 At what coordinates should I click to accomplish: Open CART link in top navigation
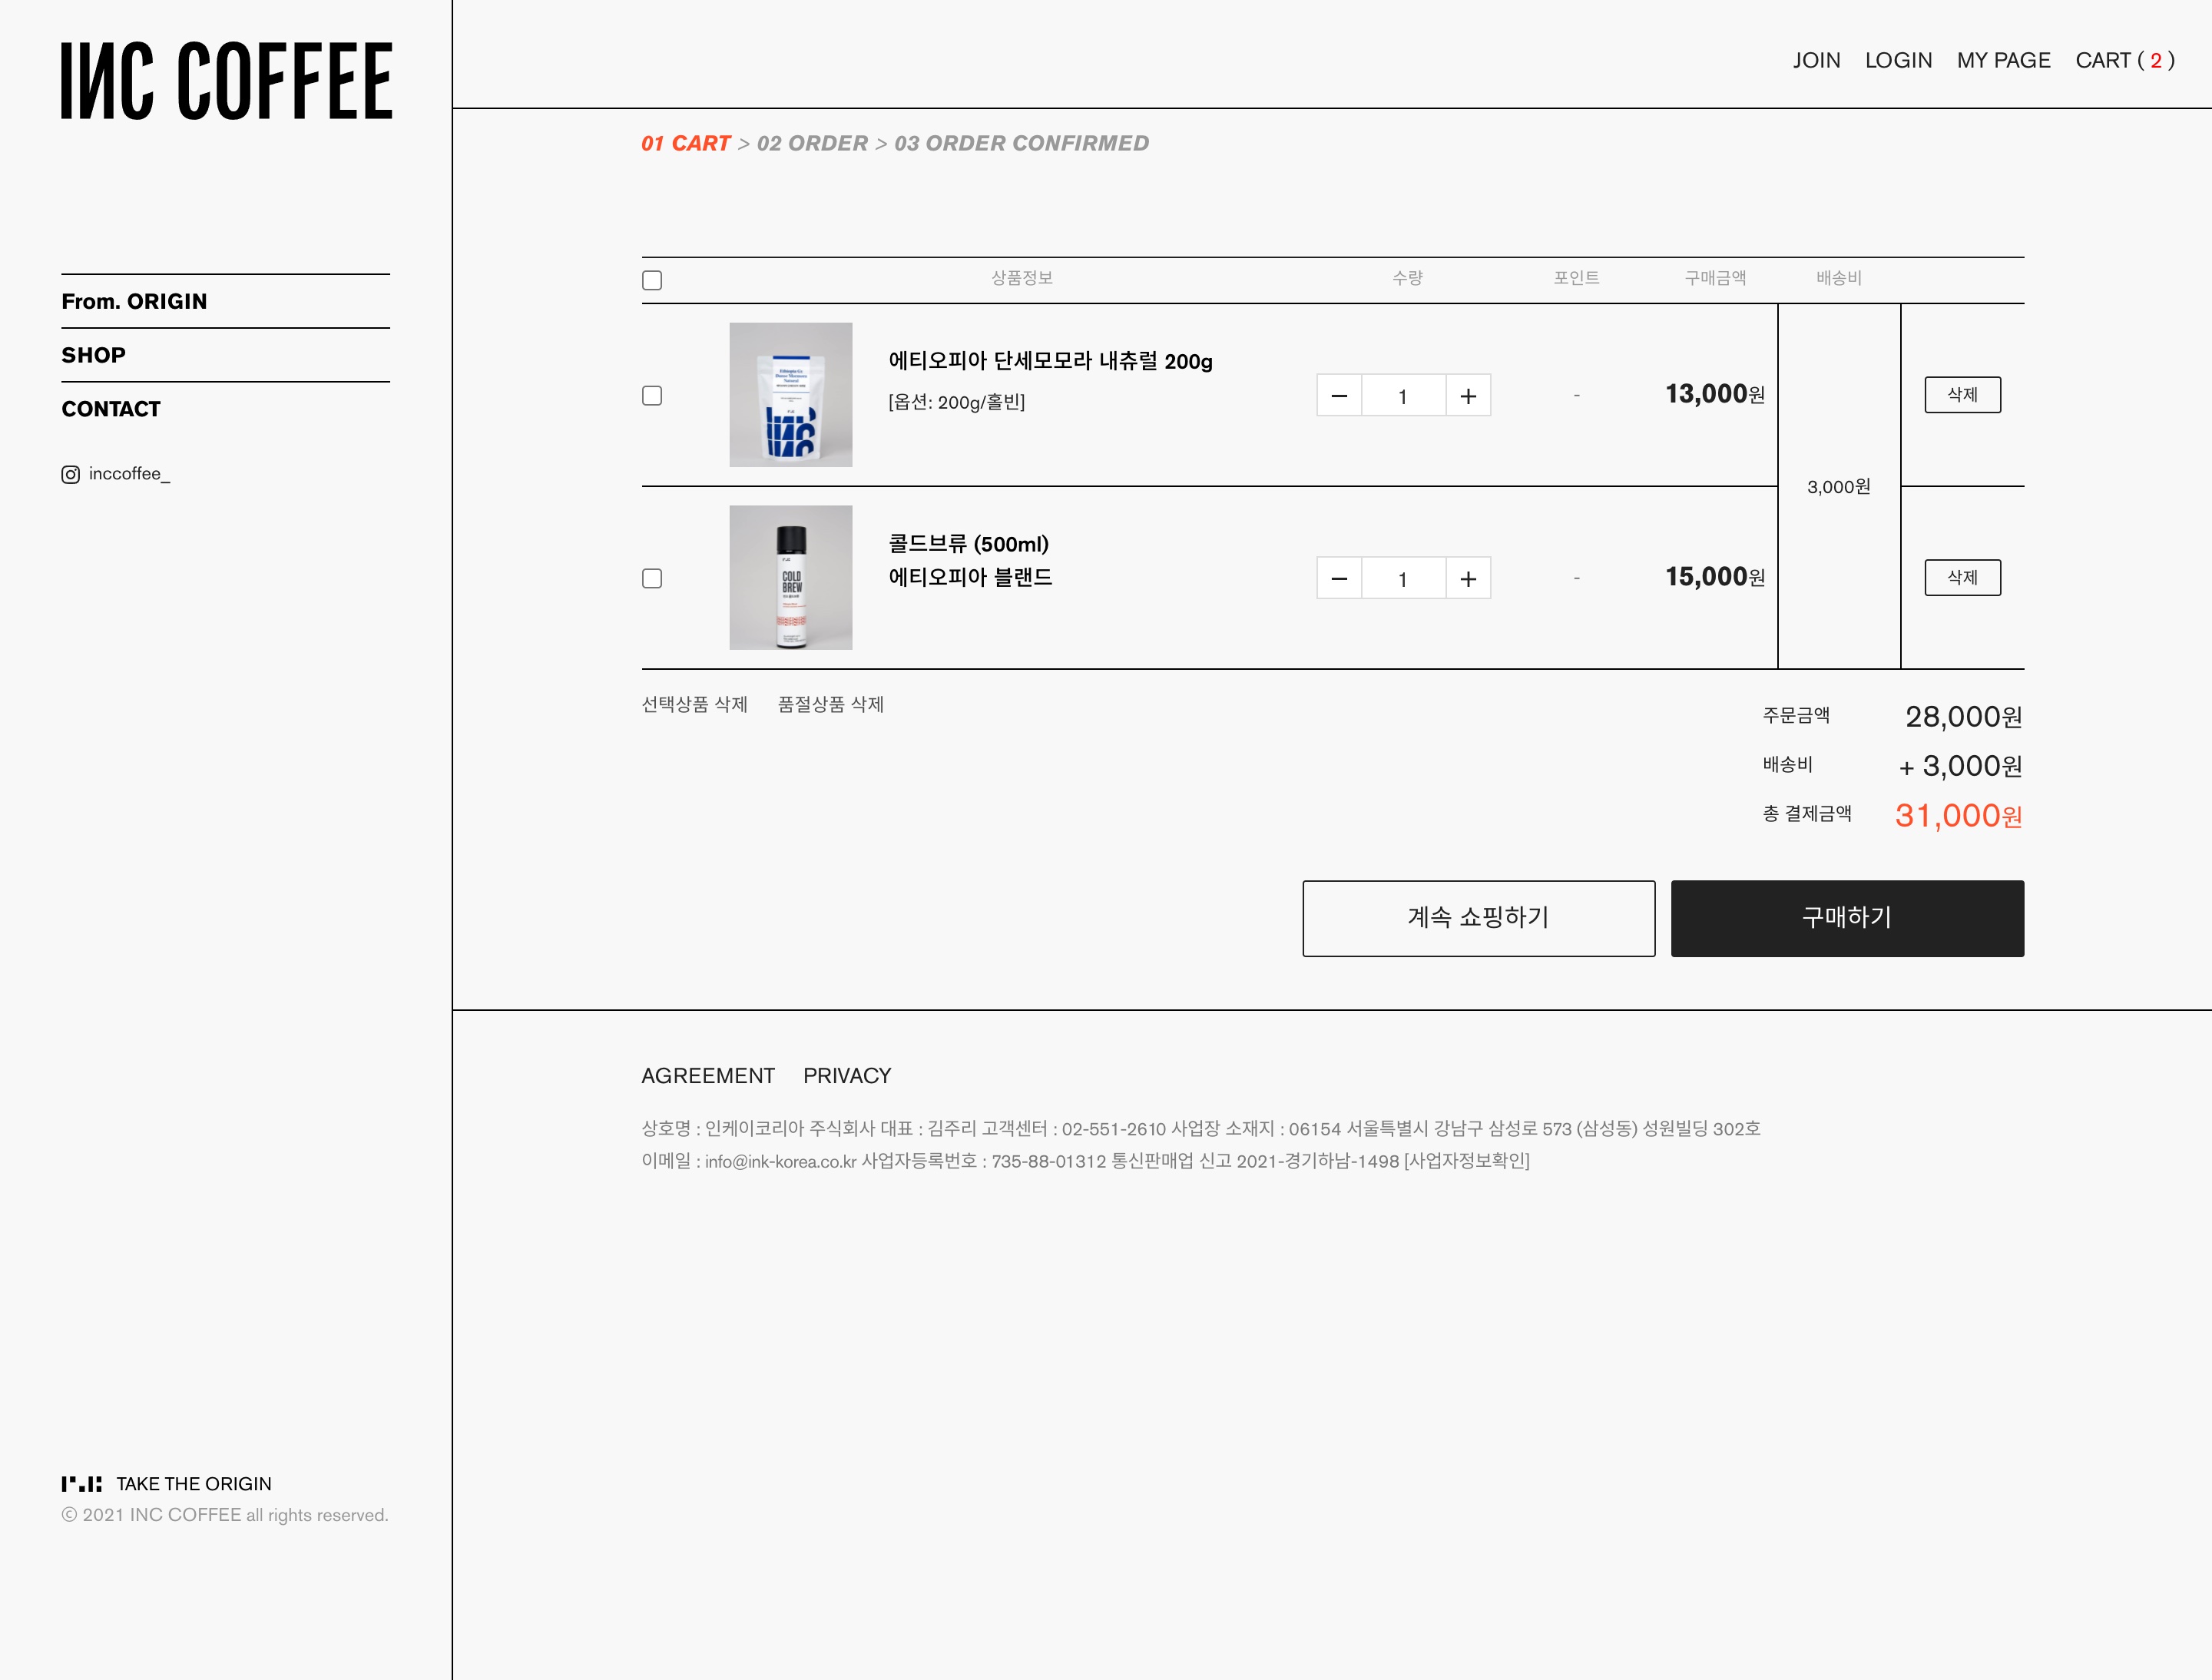2124,60
